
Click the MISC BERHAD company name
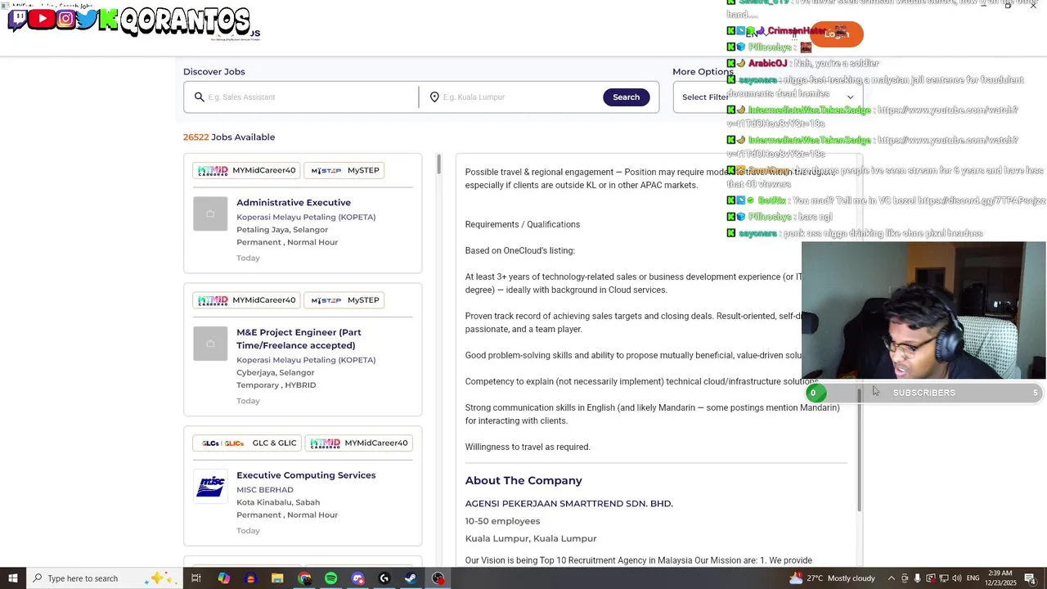coord(265,489)
